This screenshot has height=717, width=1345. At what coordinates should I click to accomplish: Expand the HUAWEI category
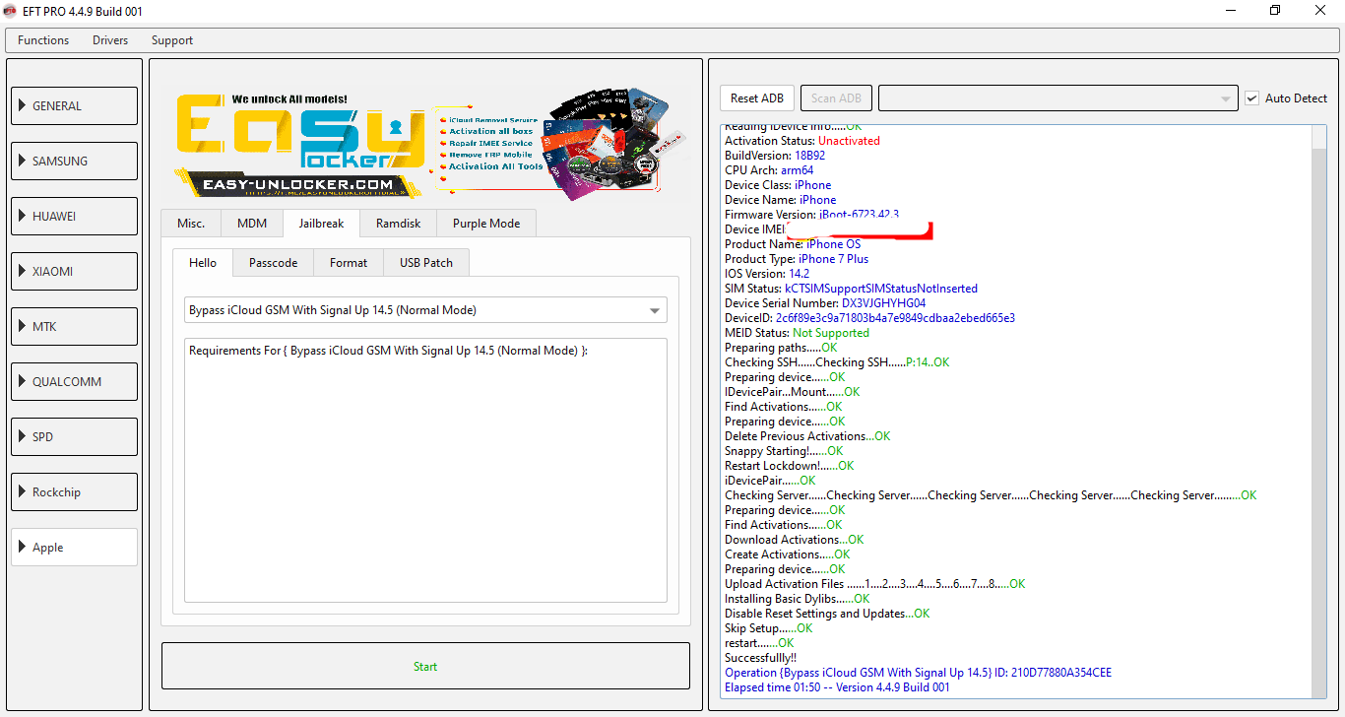coord(75,217)
